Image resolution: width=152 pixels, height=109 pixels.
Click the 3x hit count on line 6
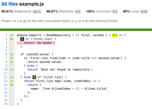12,54
